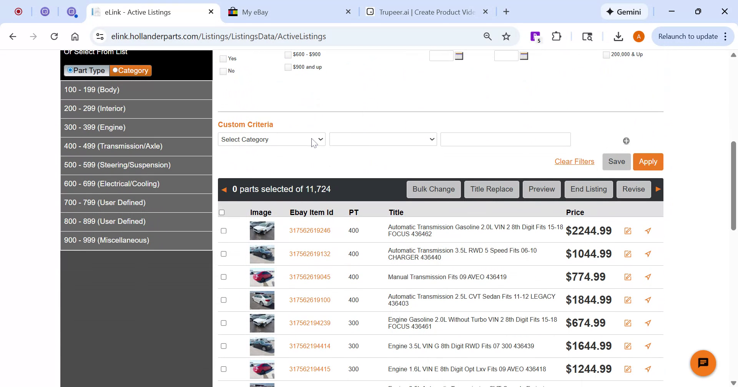
Task: Expand the 300 - 399 (Engine) category
Action: coord(95,127)
